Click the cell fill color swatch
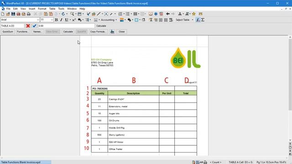This screenshot has width=292, height=164. tap(122, 20)
